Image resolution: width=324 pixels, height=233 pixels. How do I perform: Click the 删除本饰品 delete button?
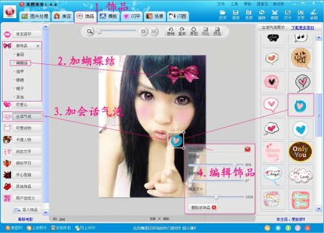203,207
